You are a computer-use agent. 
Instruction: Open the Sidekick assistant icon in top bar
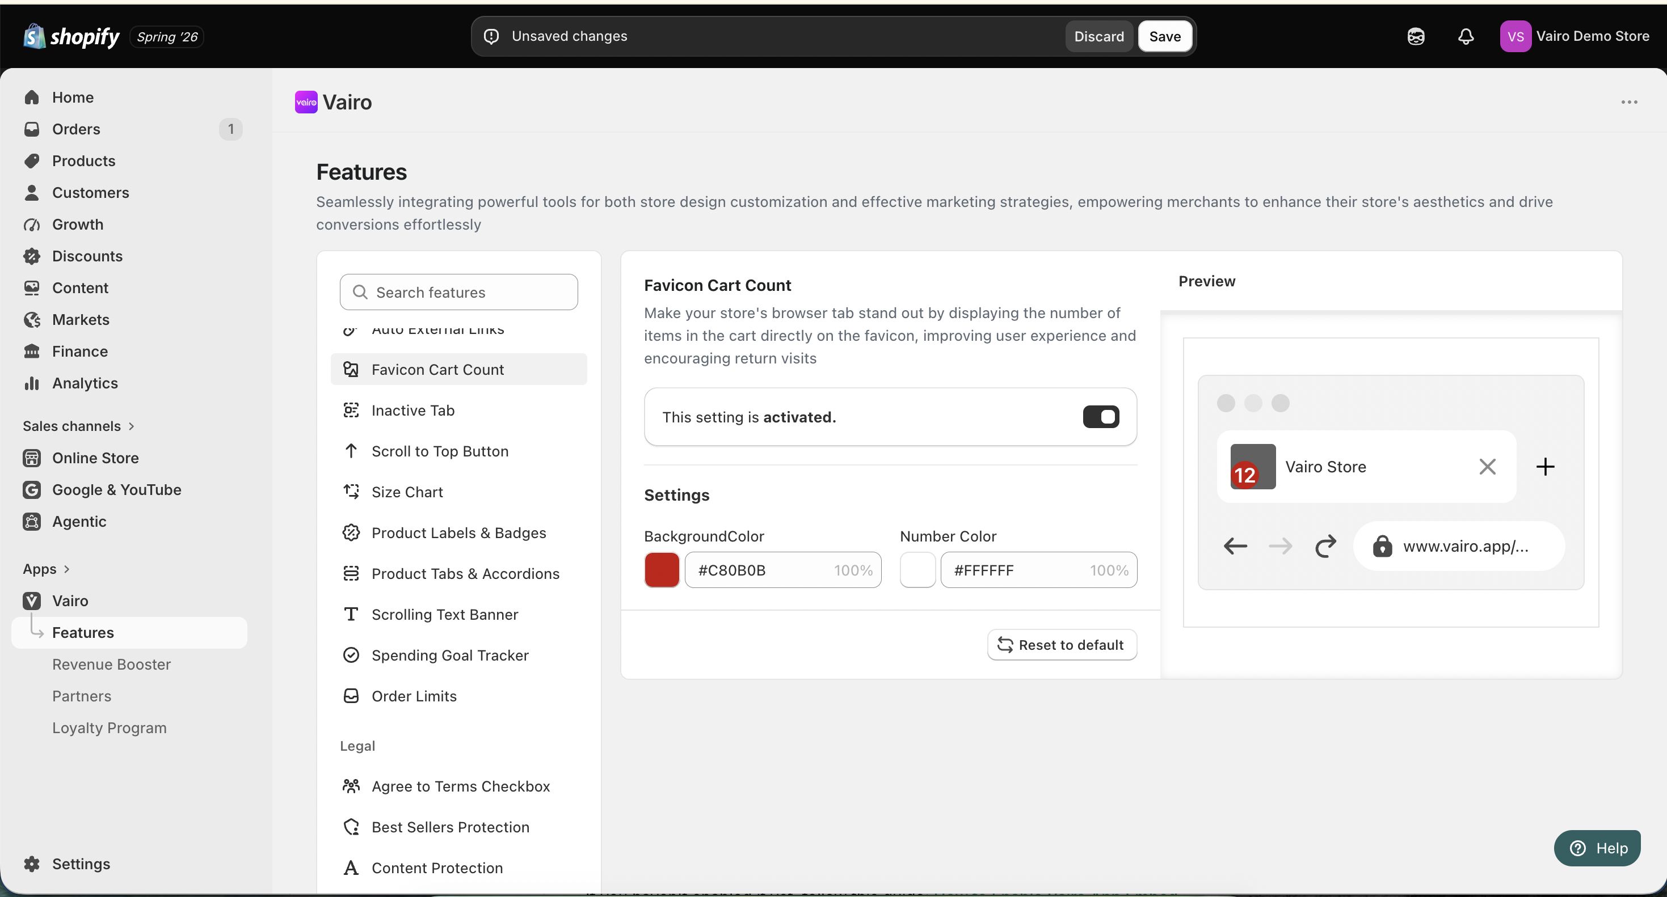[x=1416, y=36]
